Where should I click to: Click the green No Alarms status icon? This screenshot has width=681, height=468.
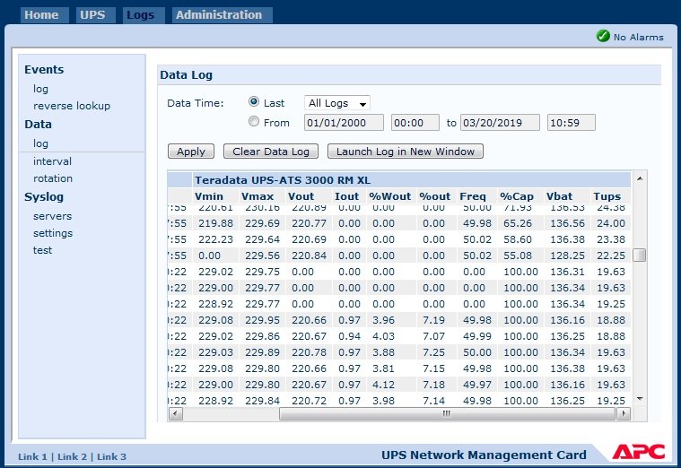click(x=603, y=37)
